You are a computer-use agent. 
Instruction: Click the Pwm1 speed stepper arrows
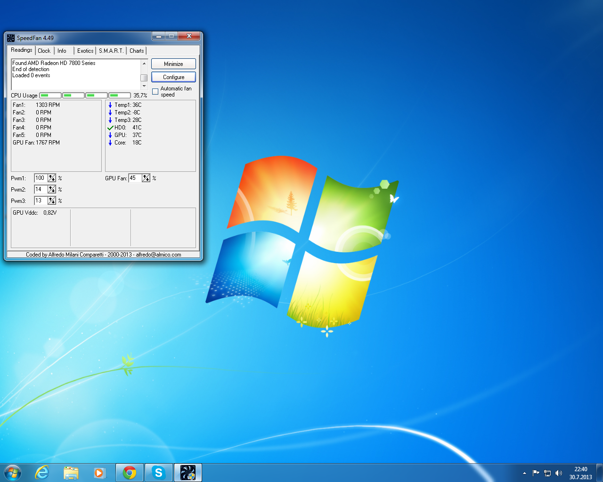(52, 178)
